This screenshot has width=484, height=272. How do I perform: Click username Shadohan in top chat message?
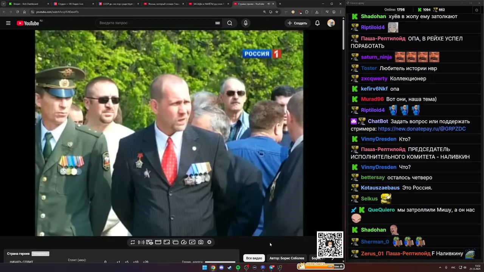pyautogui.click(x=373, y=17)
